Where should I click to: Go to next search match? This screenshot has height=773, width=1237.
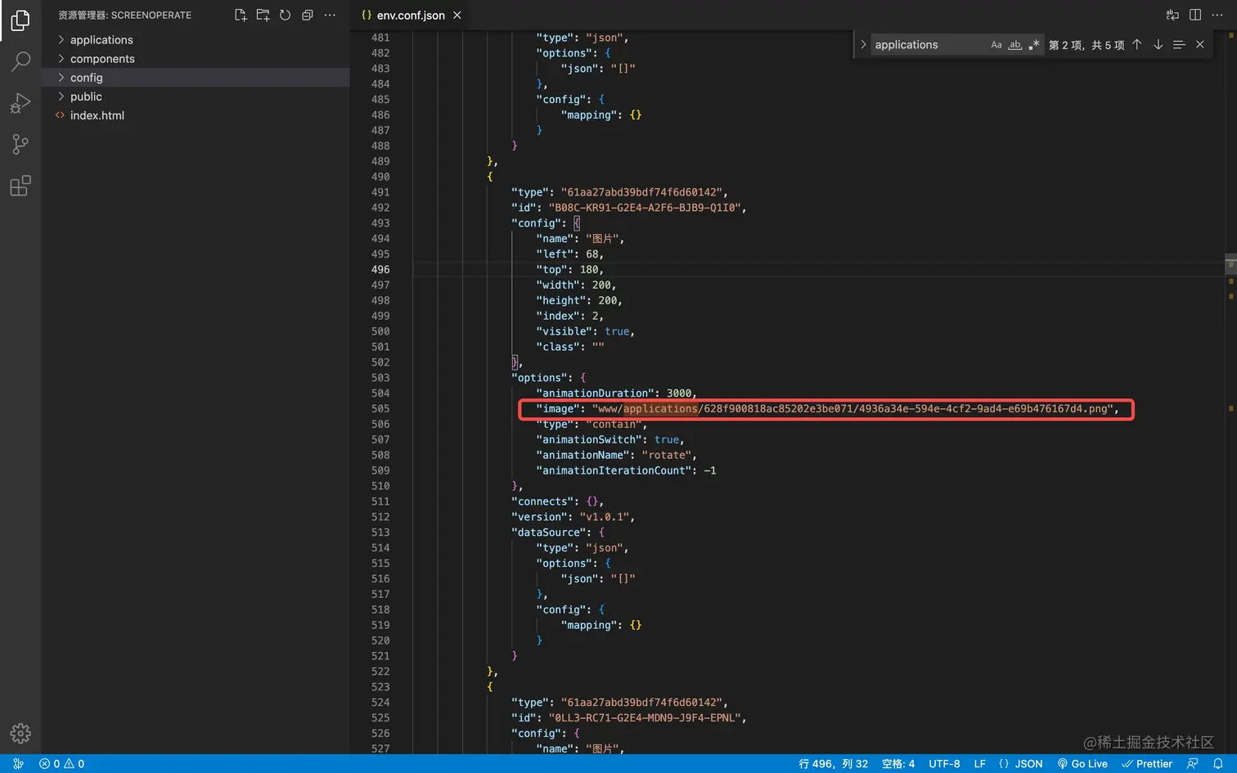(x=1158, y=44)
